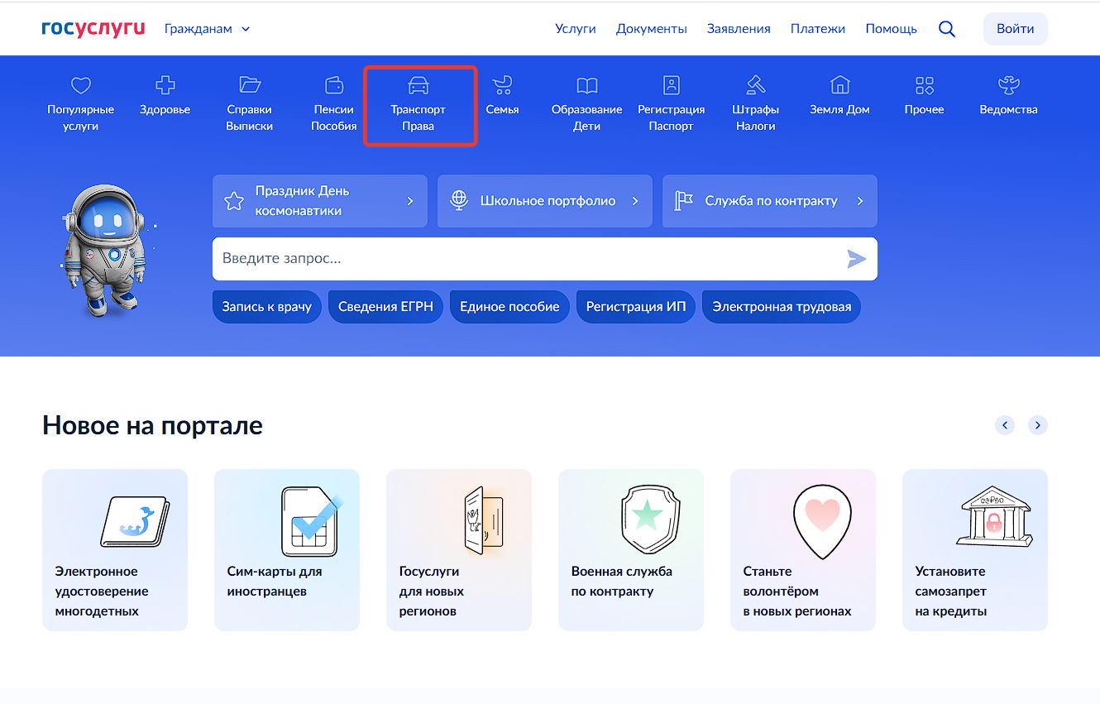Open the Земля Дом house icon

click(839, 84)
